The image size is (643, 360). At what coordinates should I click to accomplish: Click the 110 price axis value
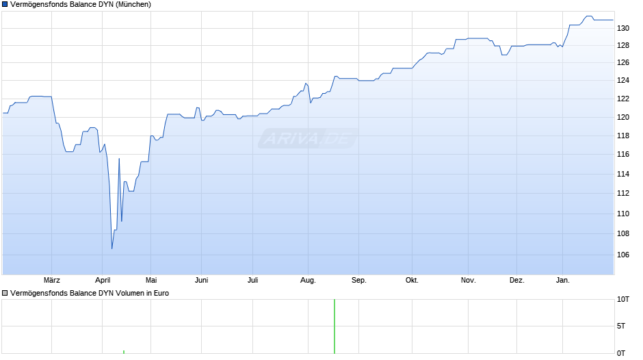(623, 214)
